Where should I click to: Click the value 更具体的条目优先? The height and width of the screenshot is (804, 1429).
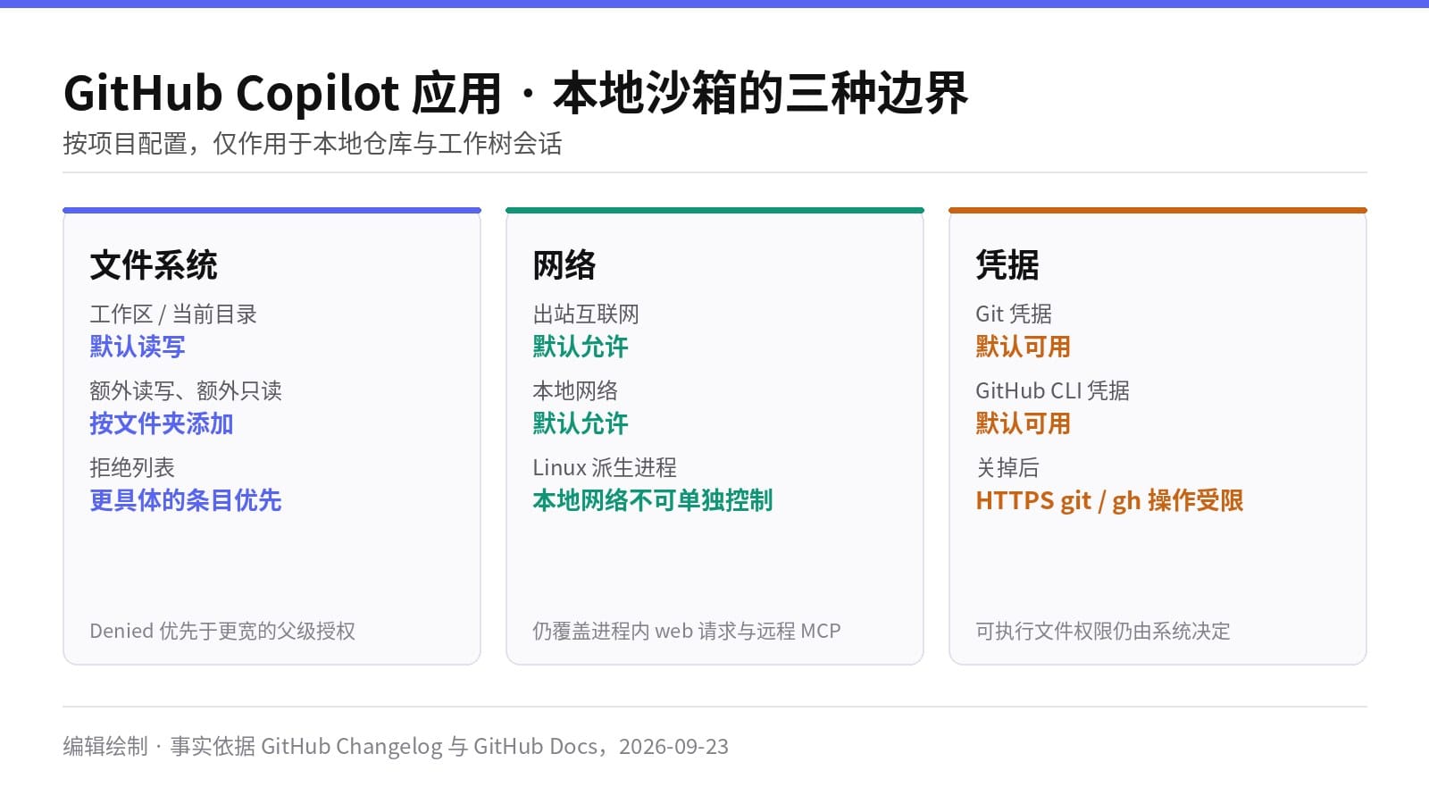pos(186,500)
